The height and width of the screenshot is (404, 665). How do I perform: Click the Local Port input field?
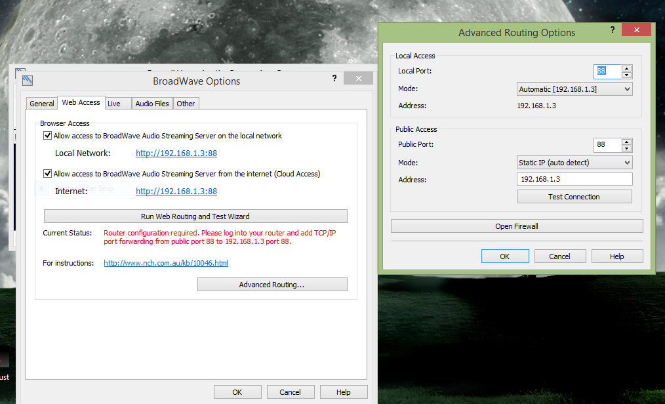(607, 71)
